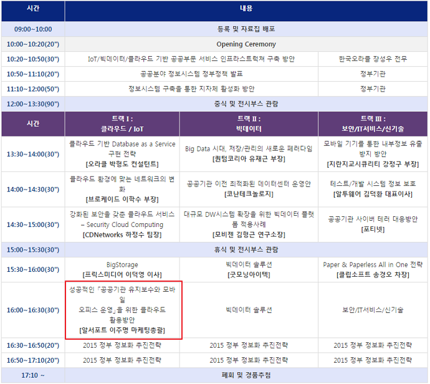Image resolution: width=430 pixels, height=384 pixels.
Task: Click '빅데이터 솔루션' in the 16:00~16:30 row
Action: (x=249, y=310)
